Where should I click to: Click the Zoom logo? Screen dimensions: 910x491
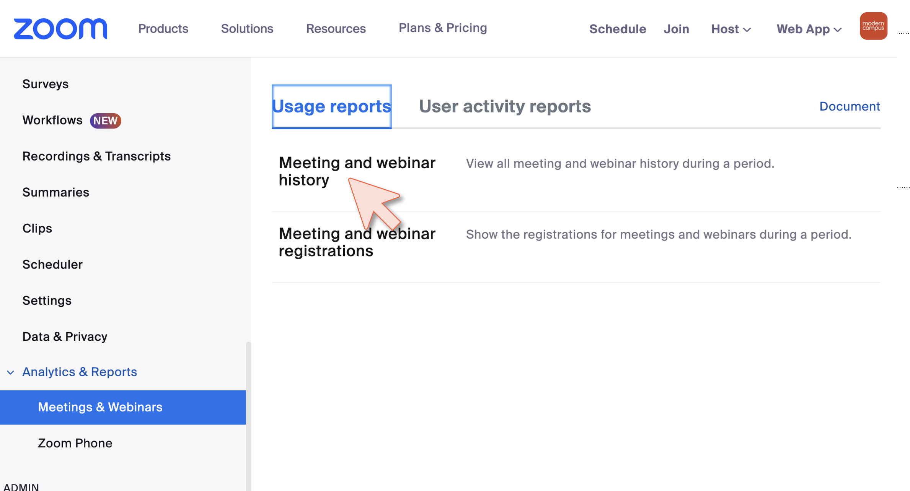point(60,29)
